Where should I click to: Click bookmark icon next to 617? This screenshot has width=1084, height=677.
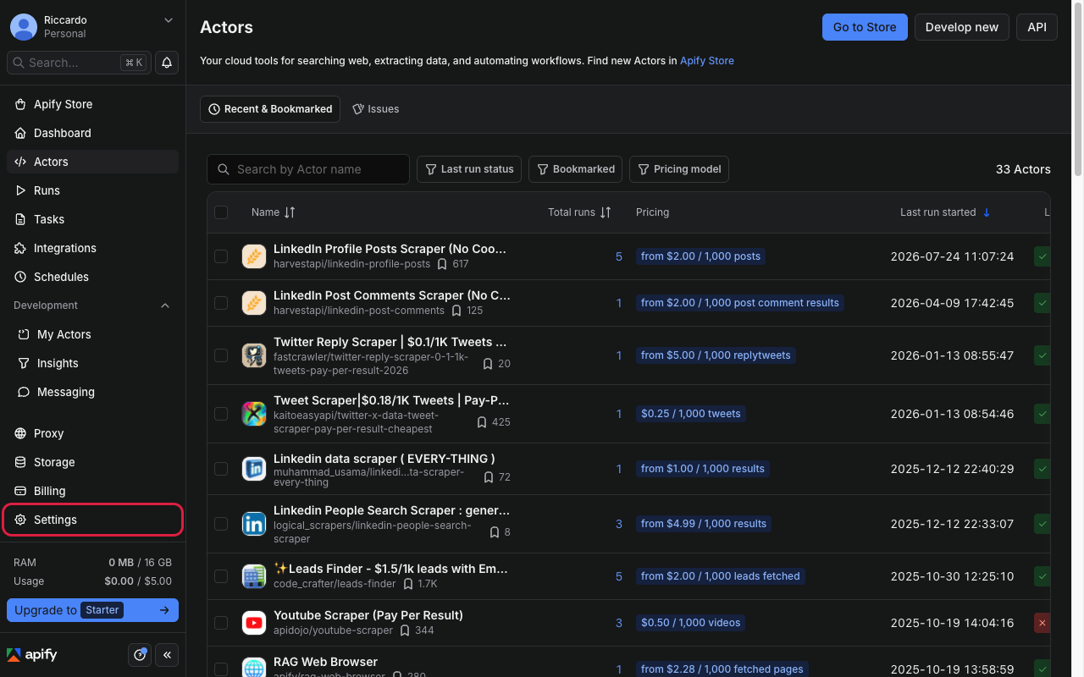442,264
